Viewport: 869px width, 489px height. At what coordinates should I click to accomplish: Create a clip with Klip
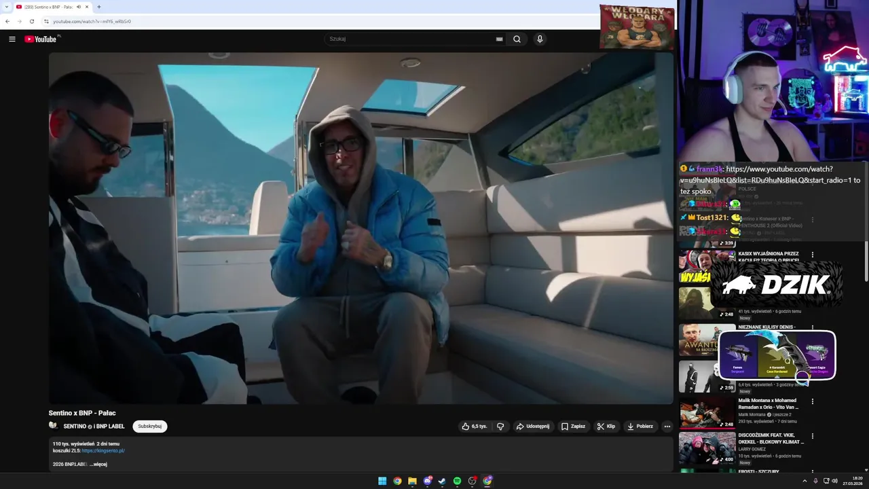(606, 427)
